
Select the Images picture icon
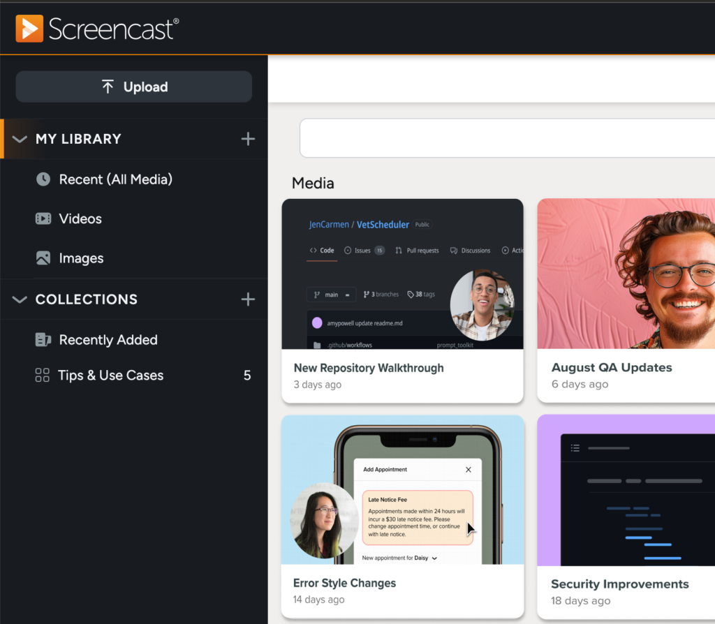43,258
